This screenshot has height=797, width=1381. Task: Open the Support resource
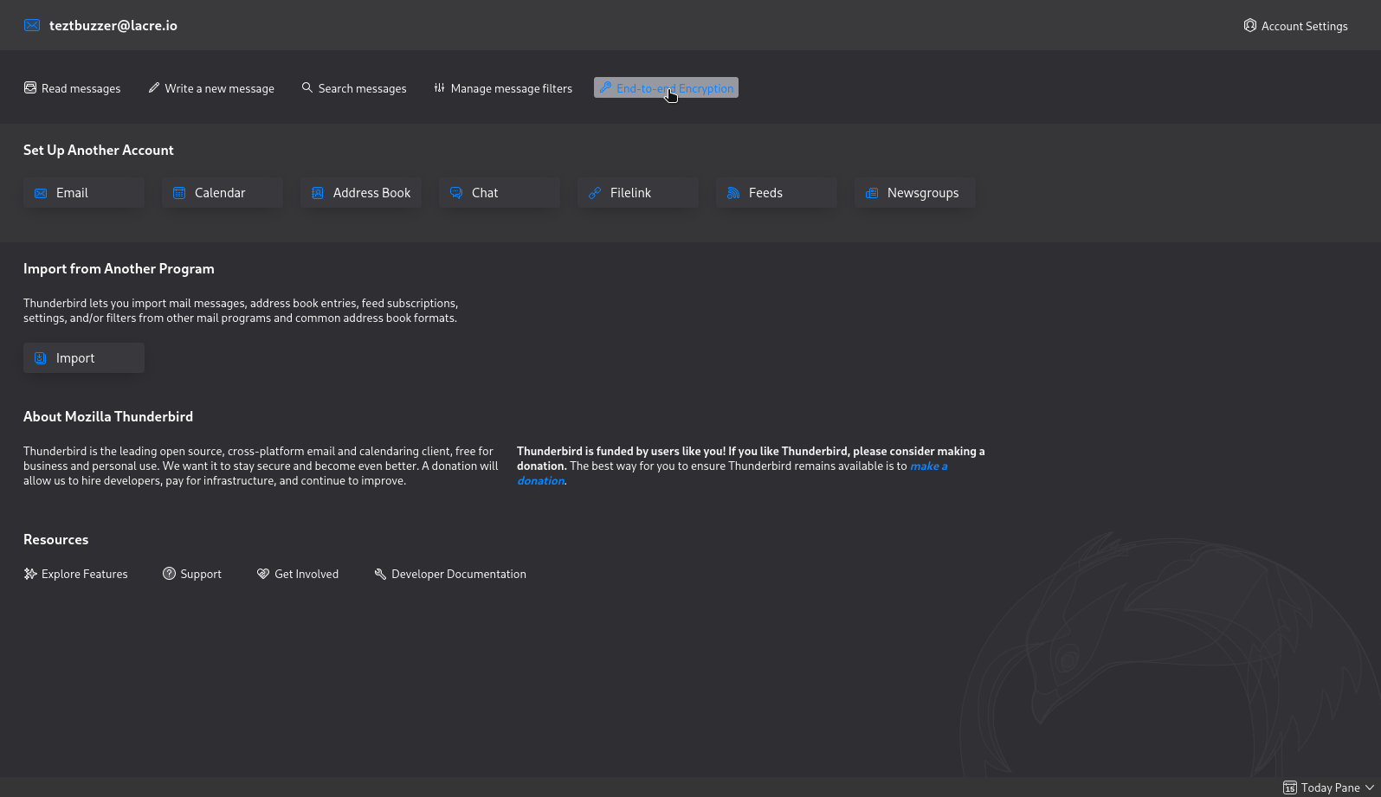tap(192, 575)
